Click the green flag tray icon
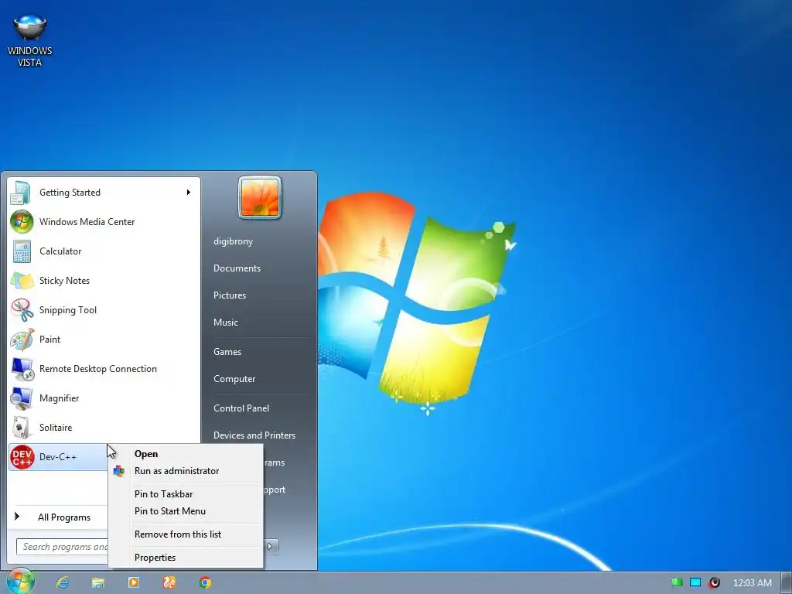 (x=677, y=582)
